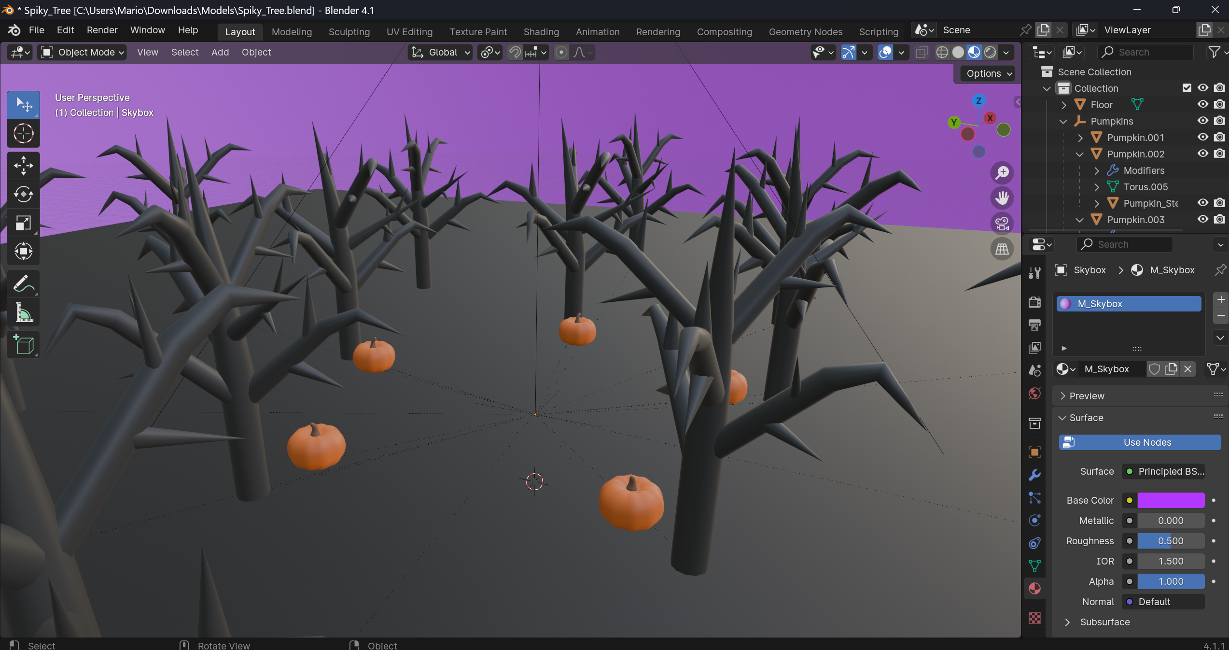The image size is (1229, 650).
Task: Open viewport Options dropdown
Action: (x=989, y=73)
